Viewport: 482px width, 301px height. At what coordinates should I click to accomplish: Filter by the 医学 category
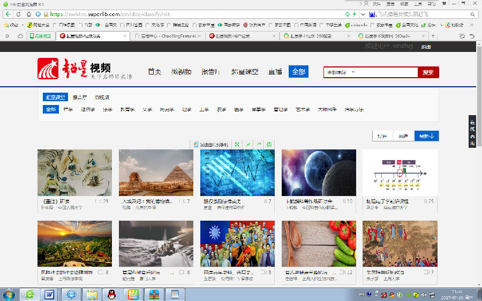[239, 109]
